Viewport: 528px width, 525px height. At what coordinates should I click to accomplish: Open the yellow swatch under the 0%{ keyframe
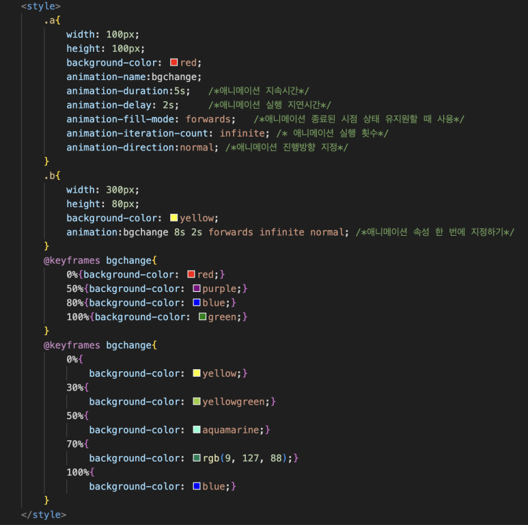(197, 373)
